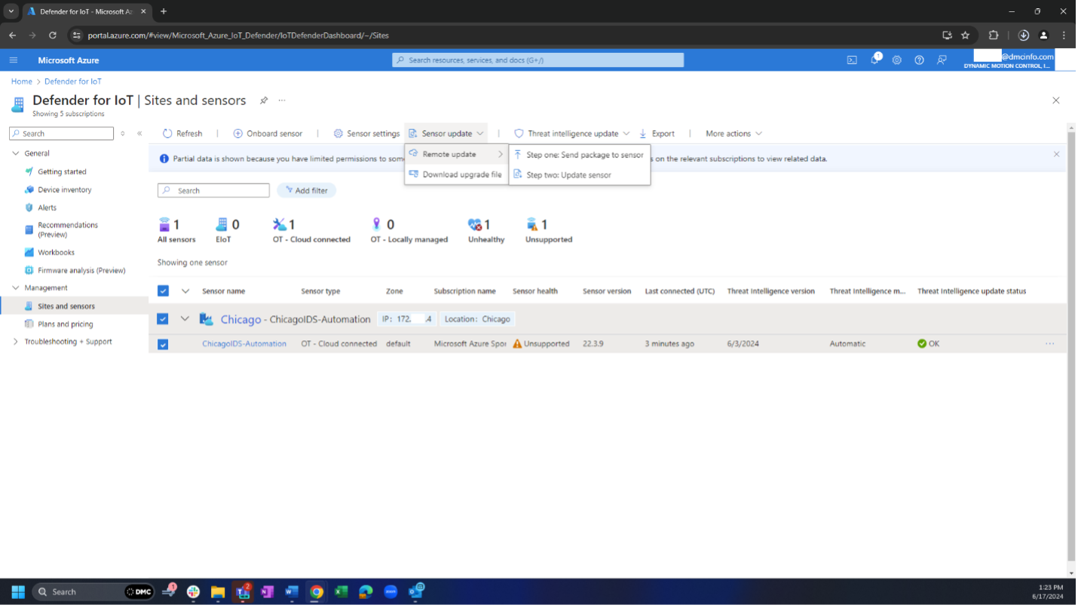Open File Explorer from the taskbar
Viewport: 1078px width, 608px height.
tap(218, 592)
